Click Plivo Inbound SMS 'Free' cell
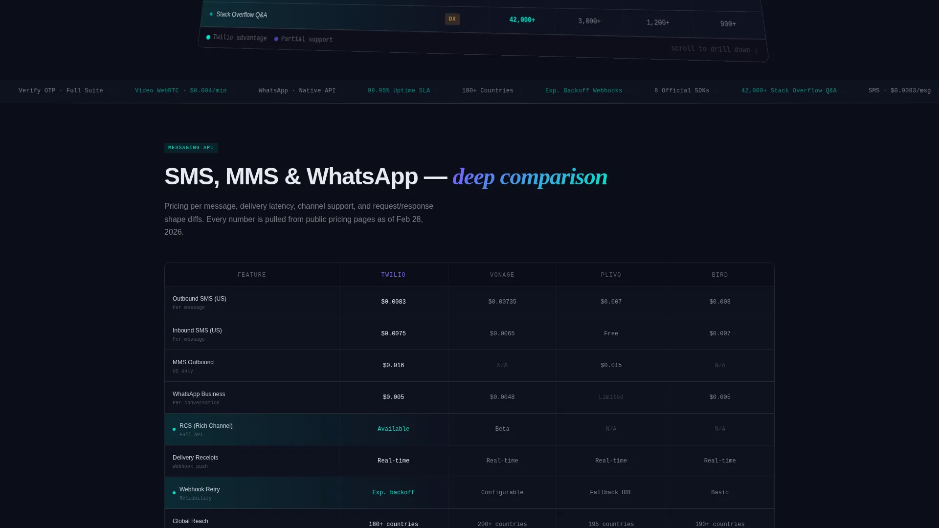 (x=611, y=333)
